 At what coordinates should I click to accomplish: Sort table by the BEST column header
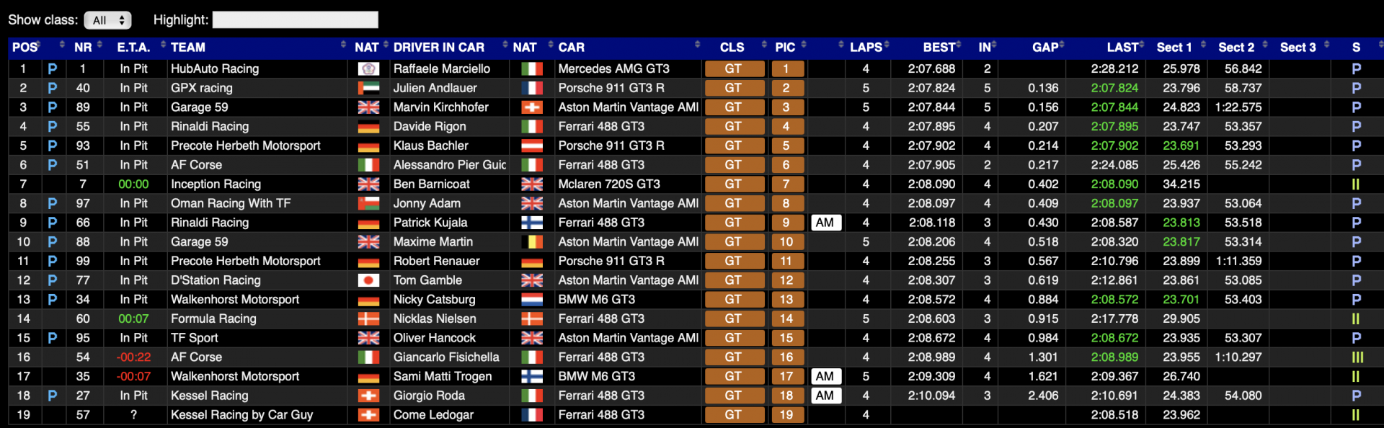[939, 48]
